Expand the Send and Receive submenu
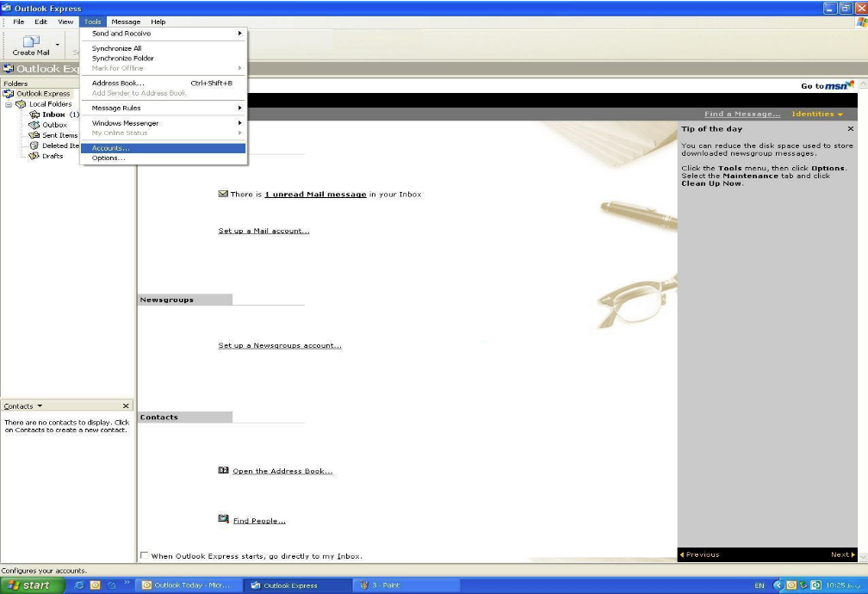Viewport: 868px width, 594px height. point(164,34)
